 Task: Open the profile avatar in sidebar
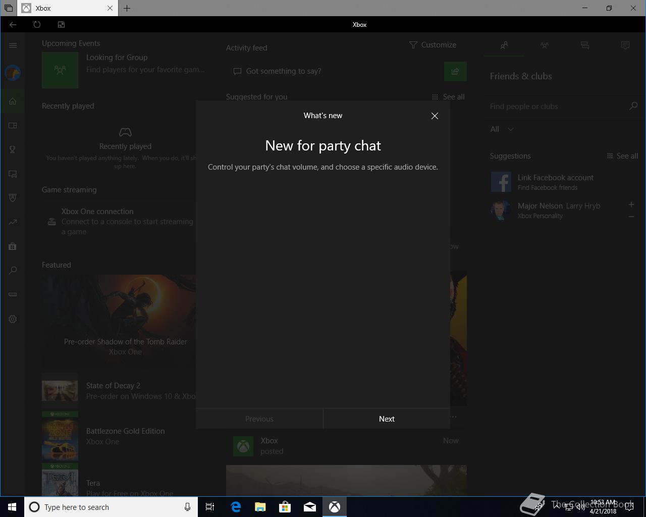pyautogui.click(x=13, y=73)
